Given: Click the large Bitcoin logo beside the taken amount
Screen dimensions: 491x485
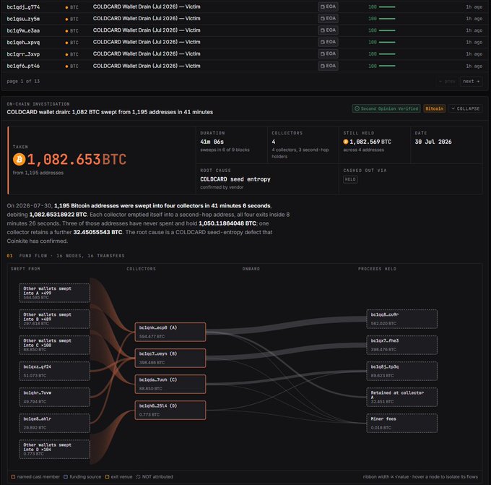Looking at the screenshot, I should click(x=19, y=159).
